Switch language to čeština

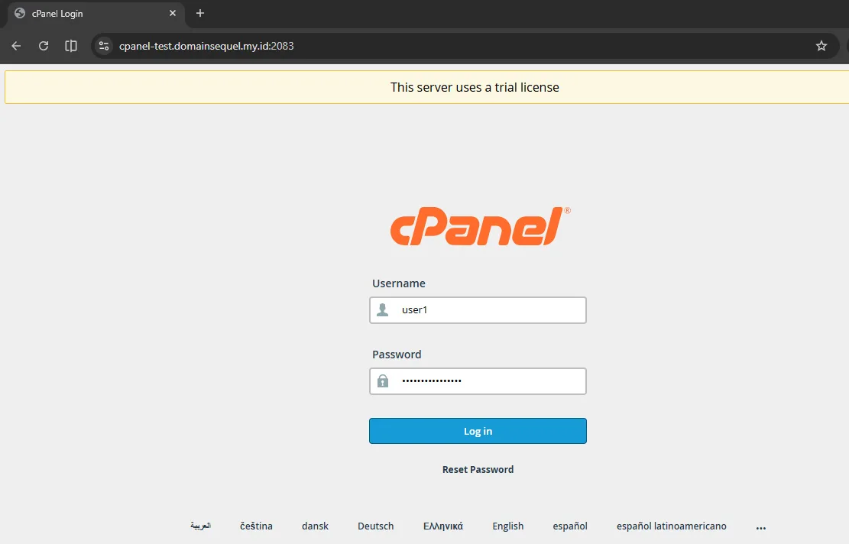point(256,526)
